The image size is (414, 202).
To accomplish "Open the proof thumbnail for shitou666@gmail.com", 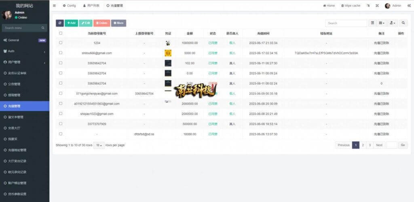I will (168, 53).
